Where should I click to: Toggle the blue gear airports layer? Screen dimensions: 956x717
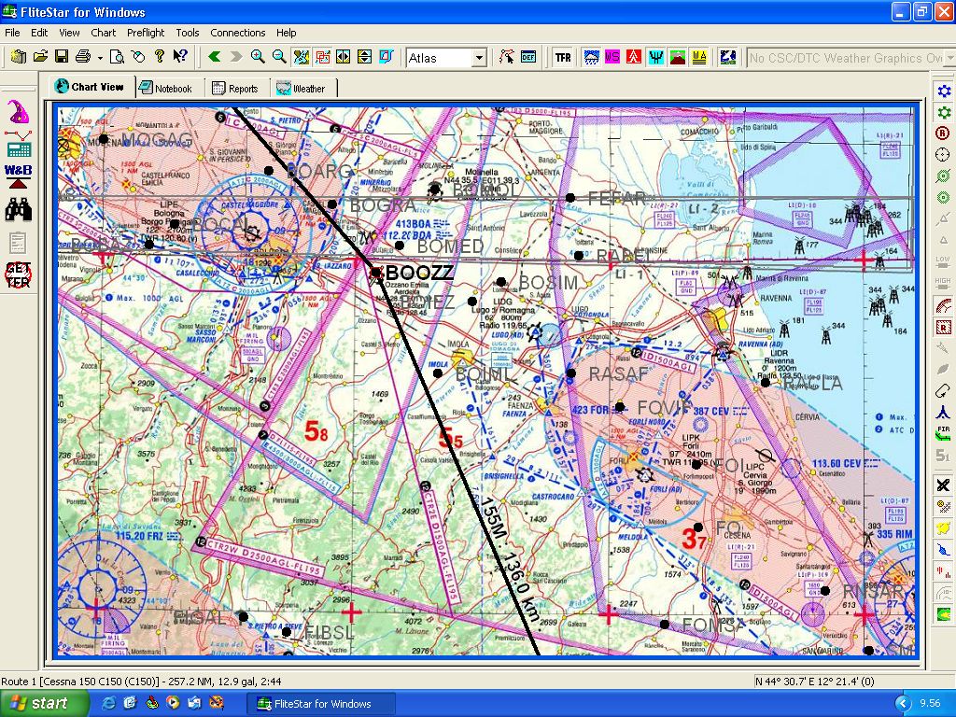coord(943,91)
